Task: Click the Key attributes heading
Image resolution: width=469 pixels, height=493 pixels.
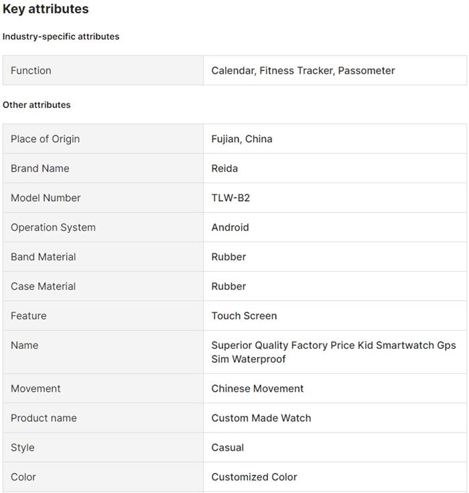Action: (46, 9)
